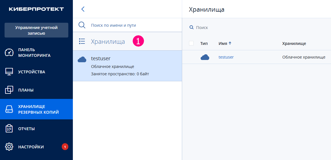
Task: Click the Хранилища page title
Action: pyautogui.click(x=206, y=9)
